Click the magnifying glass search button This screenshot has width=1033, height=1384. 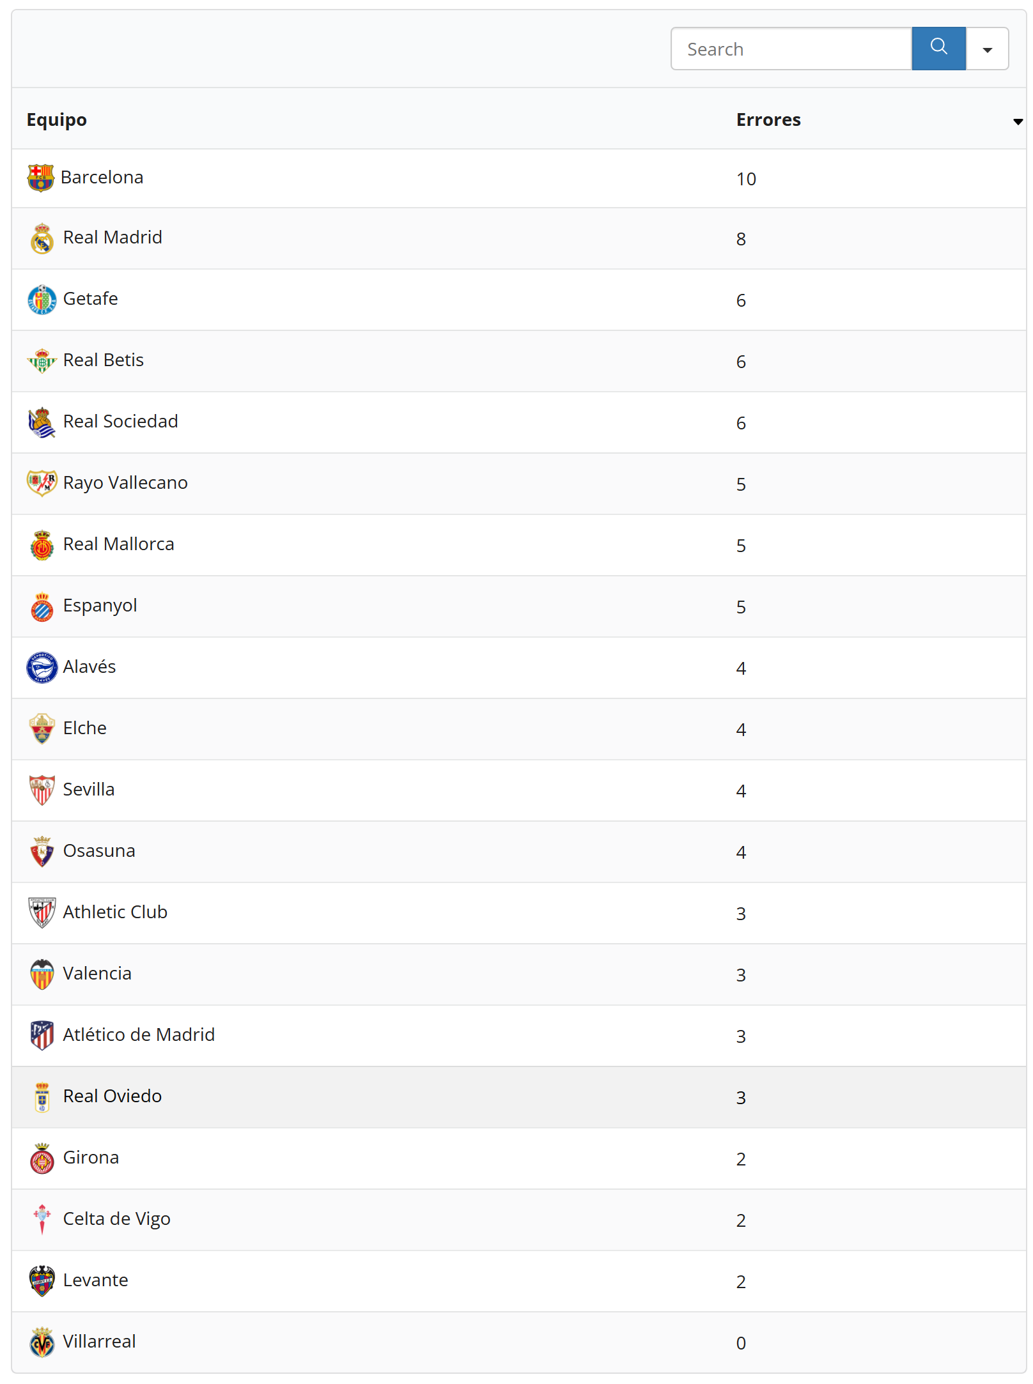(938, 48)
